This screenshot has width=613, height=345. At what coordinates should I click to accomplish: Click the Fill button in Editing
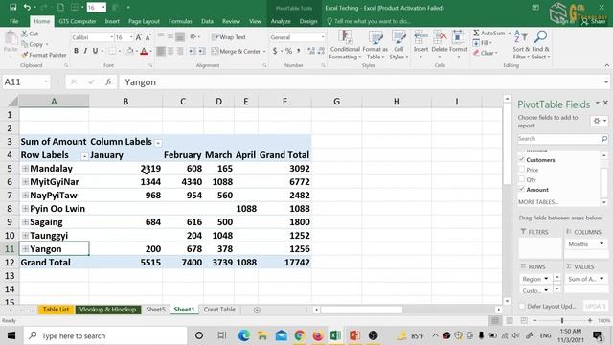(x=482, y=42)
